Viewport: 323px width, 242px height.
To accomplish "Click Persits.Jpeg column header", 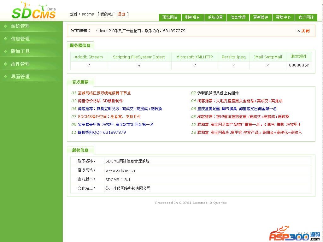I will (234, 57).
